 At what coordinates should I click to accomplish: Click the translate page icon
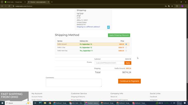[169, 6]
